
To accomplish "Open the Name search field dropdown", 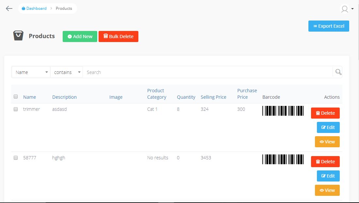I will coord(31,72).
